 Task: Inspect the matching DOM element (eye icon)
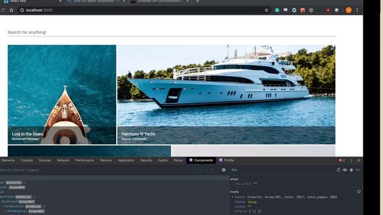click(x=345, y=170)
